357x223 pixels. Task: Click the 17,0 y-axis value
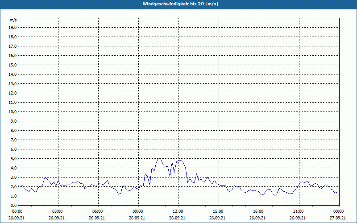pos(12,46)
